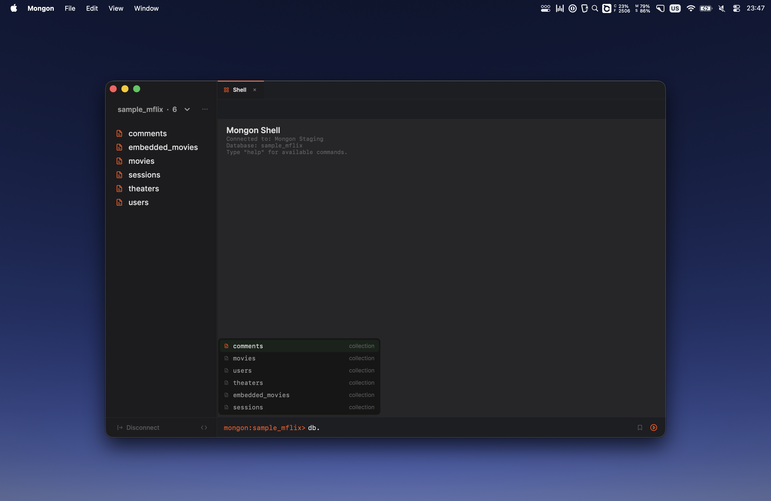Expand the sample_mflix database dropdown chevron
The image size is (771, 501).
click(x=187, y=109)
